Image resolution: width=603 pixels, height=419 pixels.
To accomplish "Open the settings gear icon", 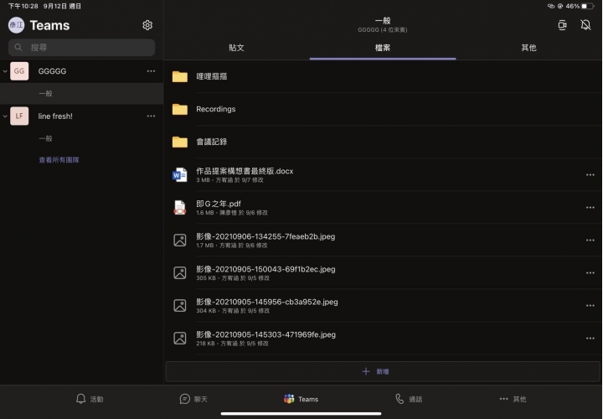I will point(147,25).
